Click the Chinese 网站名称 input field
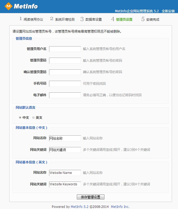178x209 pixels. (65, 138)
